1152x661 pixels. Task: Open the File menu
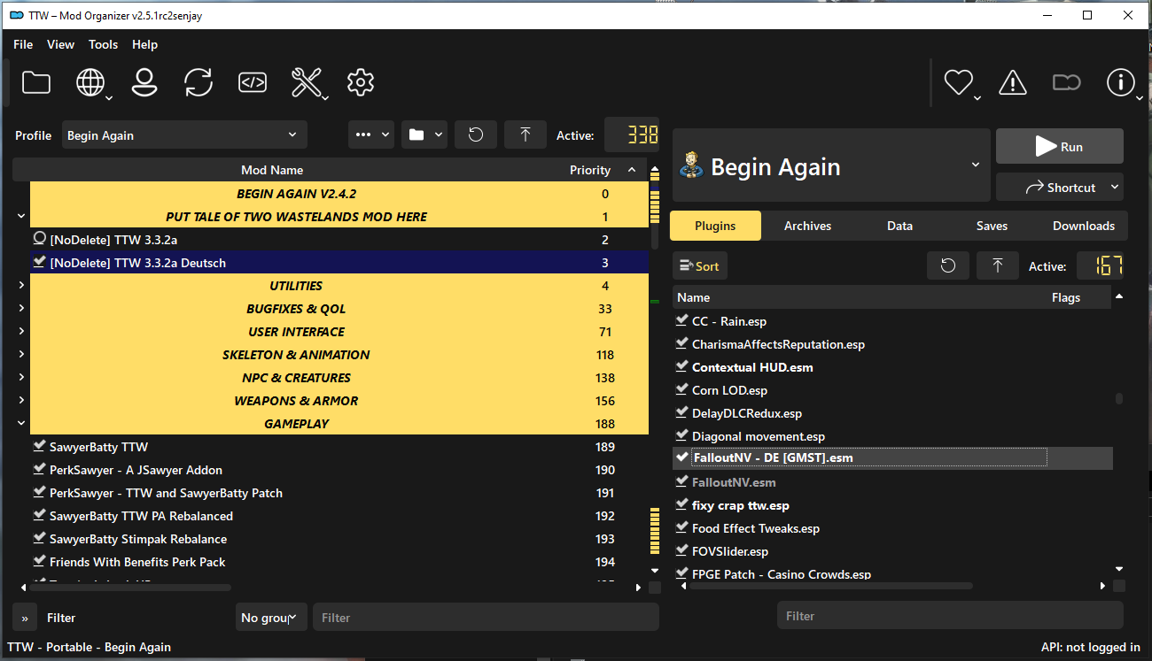pos(23,44)
